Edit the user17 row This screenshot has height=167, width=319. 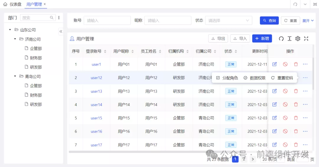tap(274, 145)
